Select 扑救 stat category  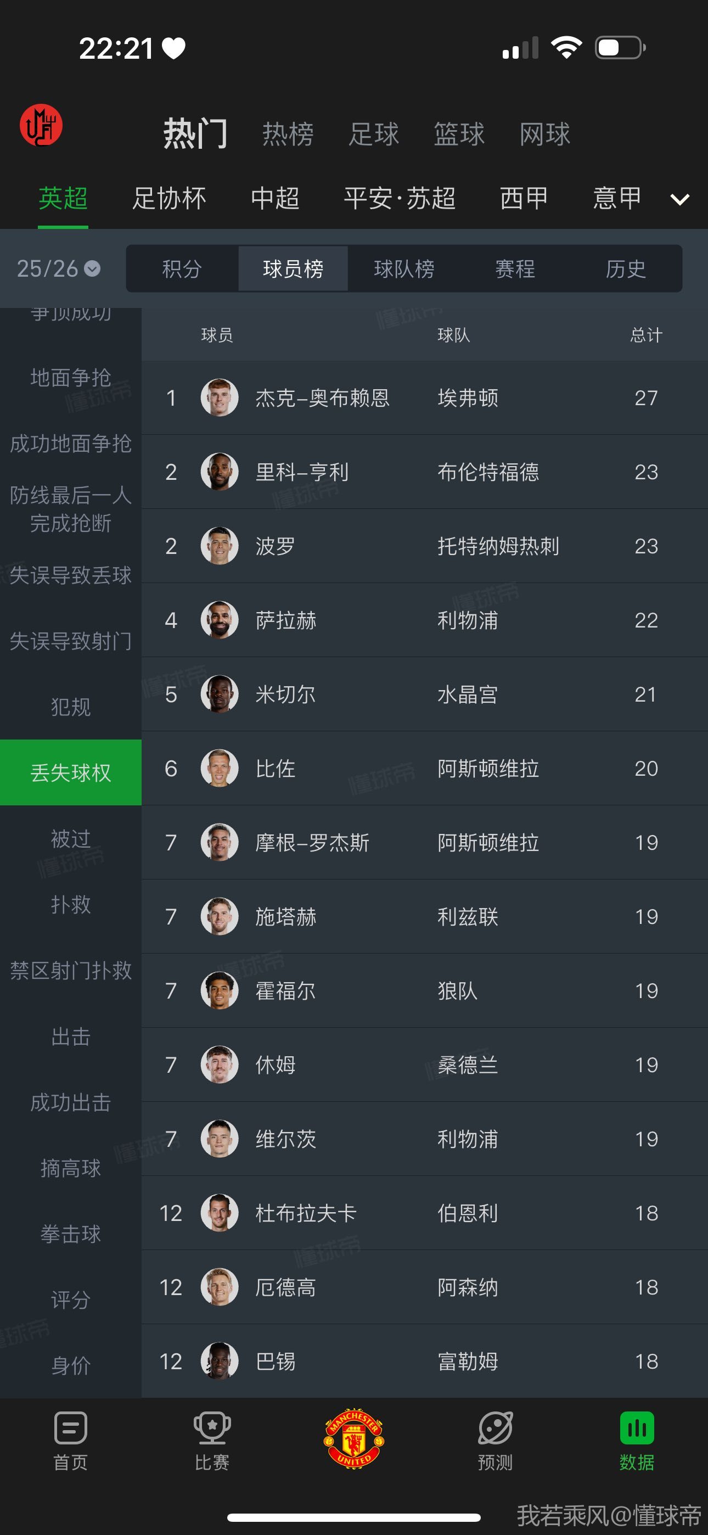(71, 904)
